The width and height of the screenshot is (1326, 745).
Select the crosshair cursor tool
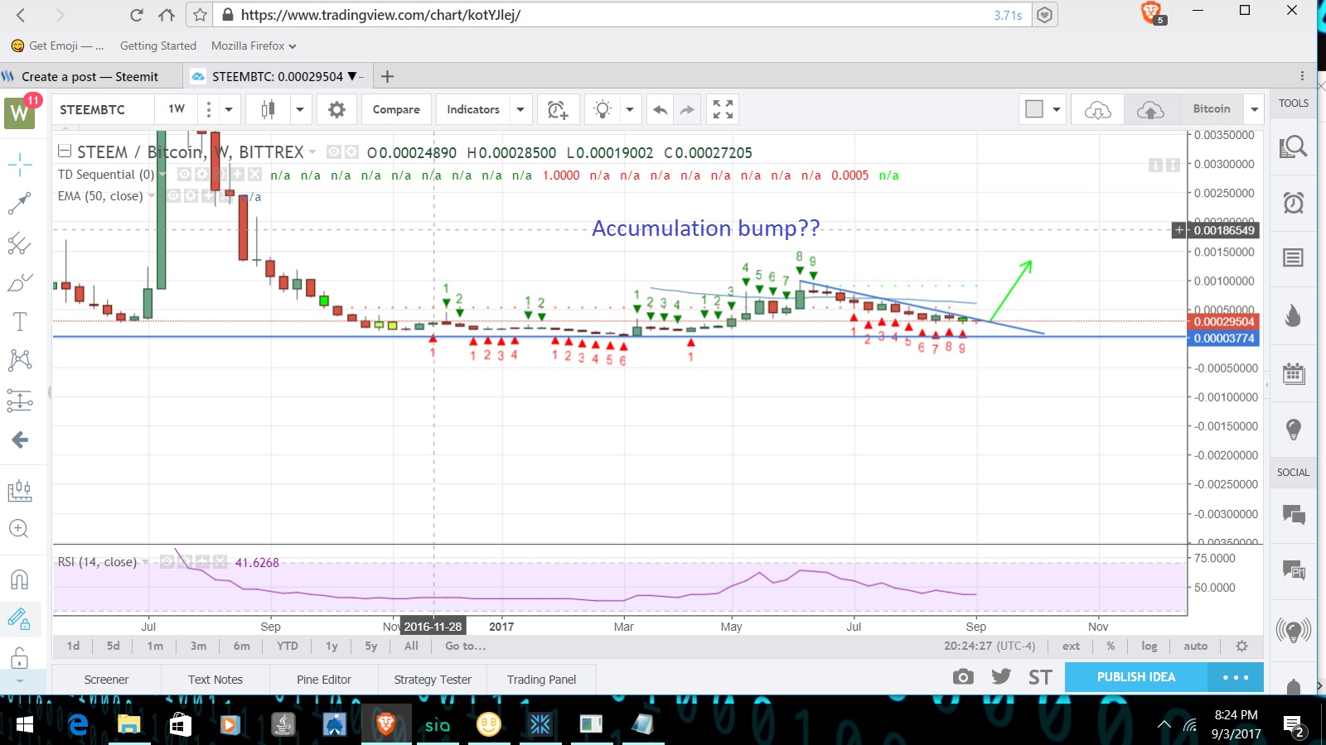[x=20, y=164]
